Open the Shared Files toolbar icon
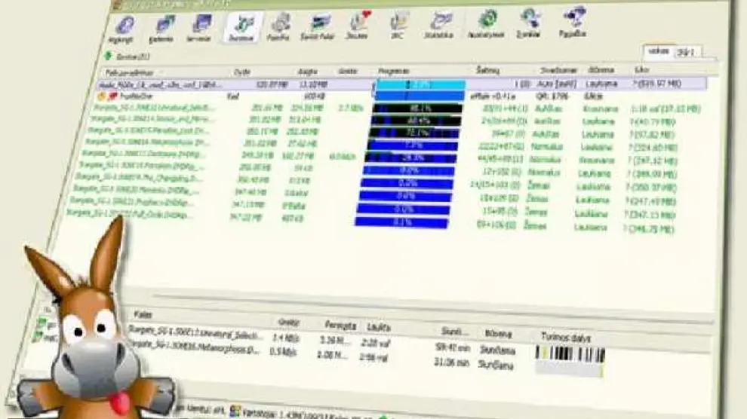This screenshot has height=419, width=747. point(321,26)
